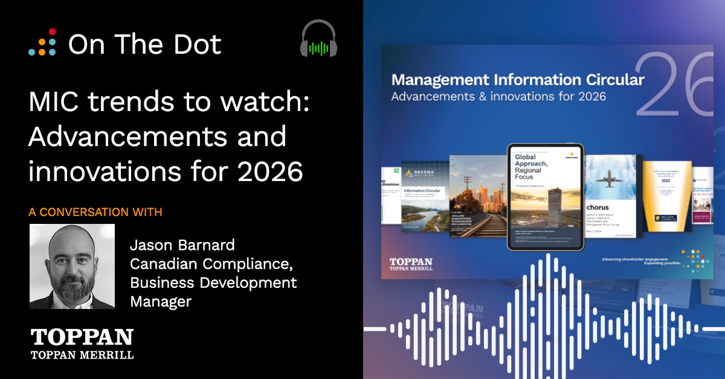This screenshot has height=379, width=725.
Task: Open Jason Barnard's portrait photo
Action: pos(72,267)
